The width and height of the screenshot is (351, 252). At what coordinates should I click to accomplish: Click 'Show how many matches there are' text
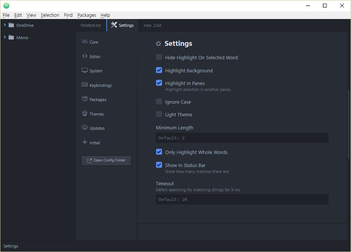(x=197, y=171)
